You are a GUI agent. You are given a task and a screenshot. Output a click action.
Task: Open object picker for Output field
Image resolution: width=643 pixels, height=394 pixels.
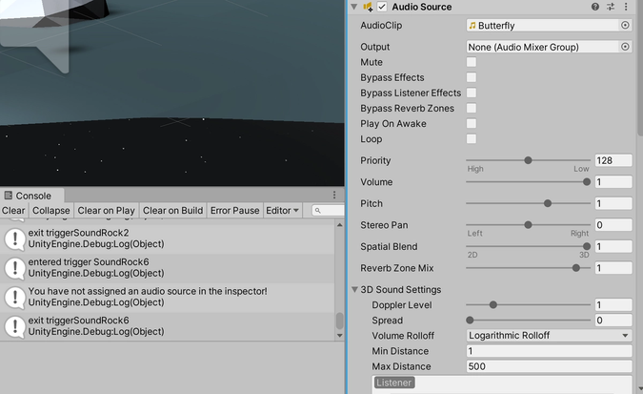[x=625, y=47]
